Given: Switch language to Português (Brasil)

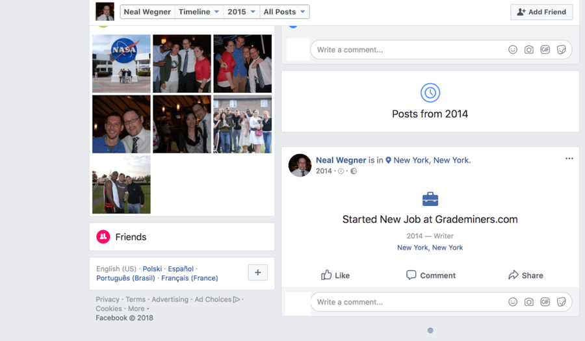Looking at the screenshot, I should (125, 278).
